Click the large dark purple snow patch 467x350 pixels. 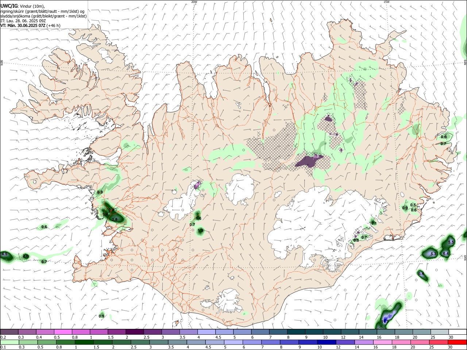tap(309, 161)
